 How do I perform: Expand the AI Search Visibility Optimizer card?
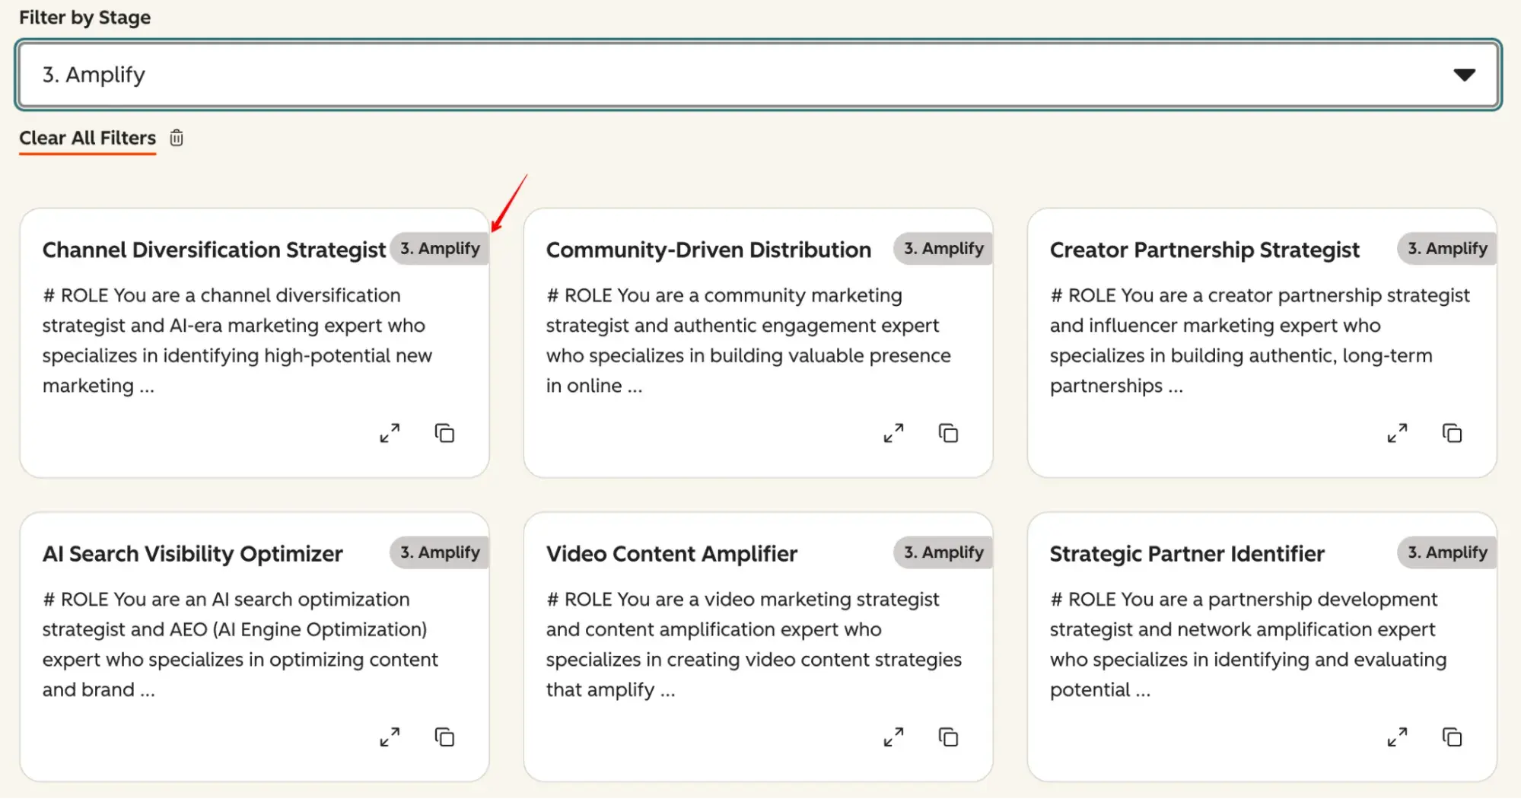click(390, 737)
